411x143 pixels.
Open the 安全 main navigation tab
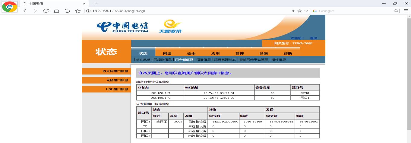pyautogui.click(x=191, y=53)
